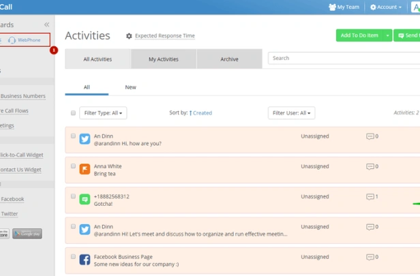
Task: Click into the Search input field
Action: point(341,59)
